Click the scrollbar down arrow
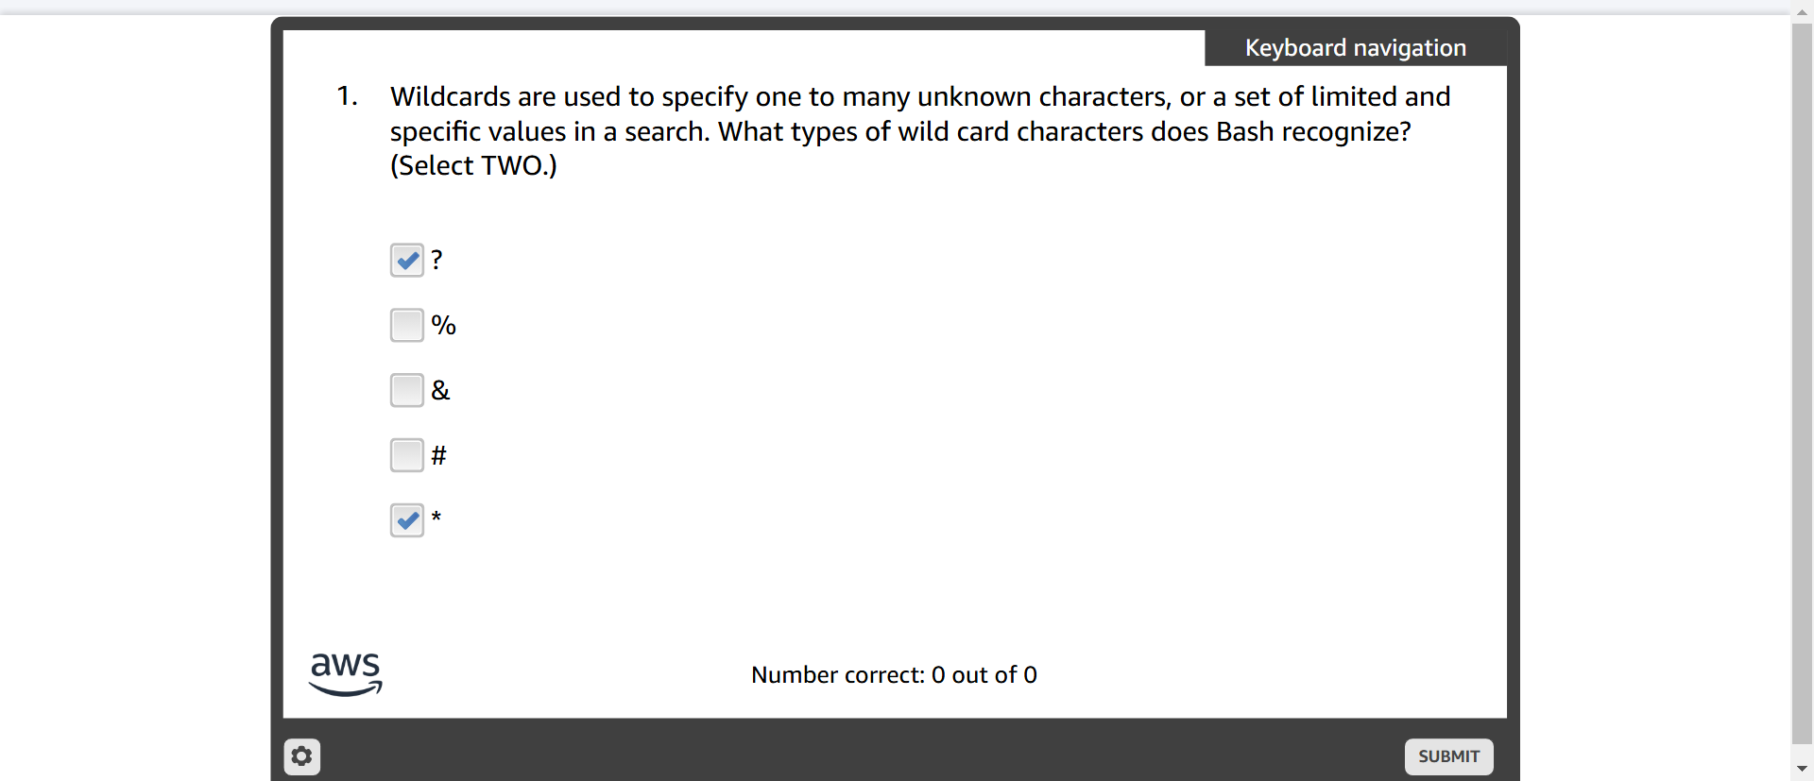Image resolution: width=1814 pixels, height=781 pixels. click(1802, 770)
